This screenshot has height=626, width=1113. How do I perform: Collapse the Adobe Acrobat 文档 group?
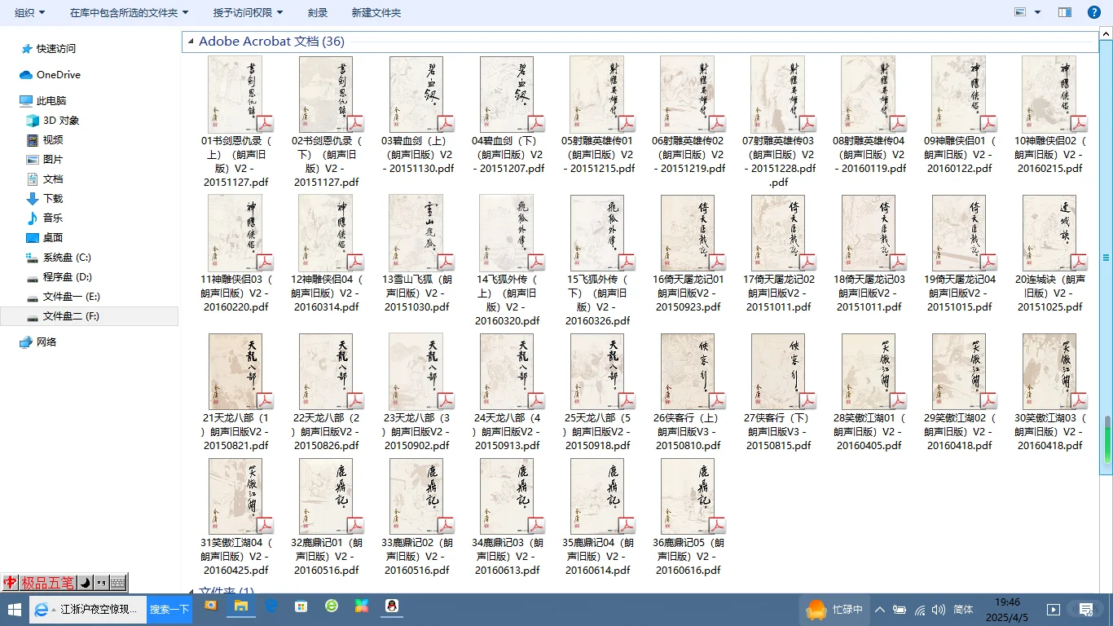tap(191, 42)
